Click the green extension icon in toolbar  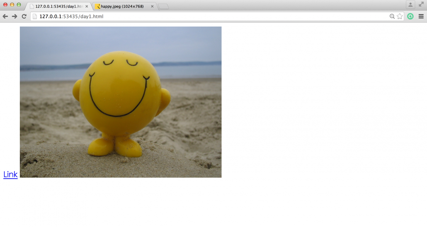pos(410,17)
